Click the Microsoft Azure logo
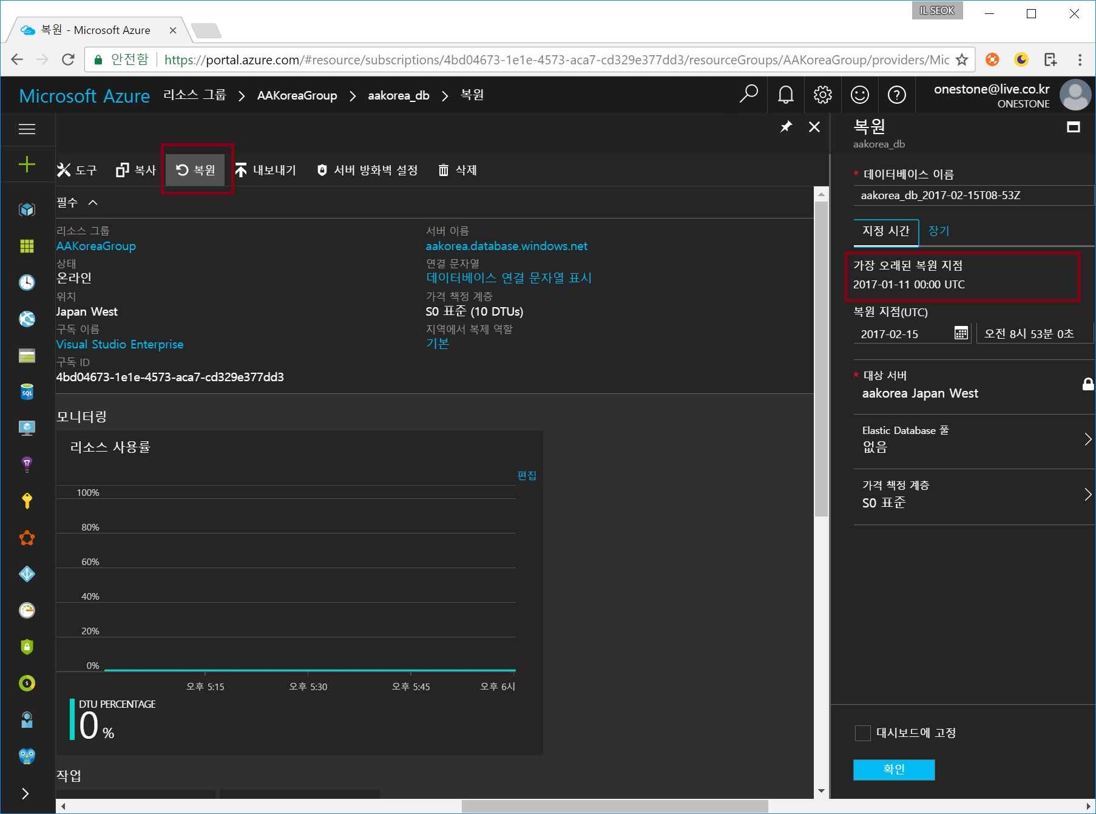 pyautogui.click(x=84, y=95)
